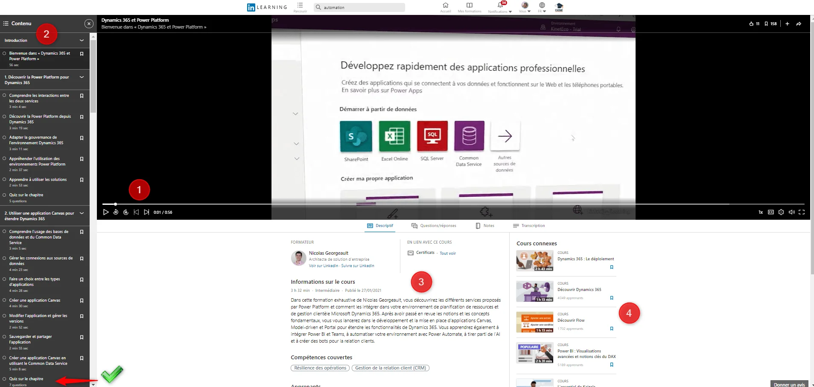Open Nicolas Georgeault instructor profile
This screenshot has height=387, width=814.
pos(328,253)
